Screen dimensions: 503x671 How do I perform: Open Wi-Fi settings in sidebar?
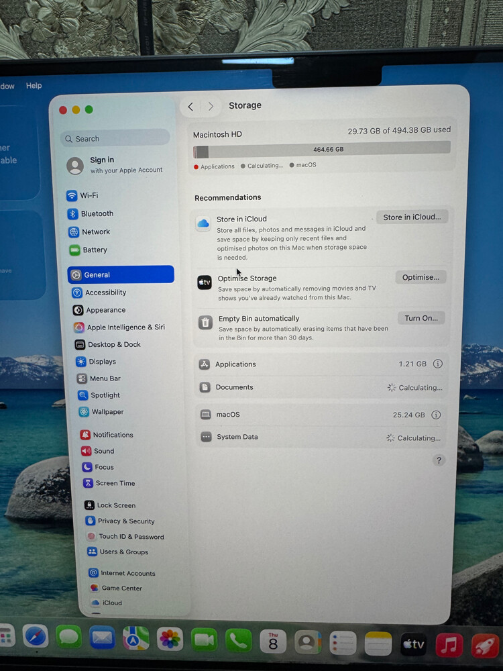(82, 195)
